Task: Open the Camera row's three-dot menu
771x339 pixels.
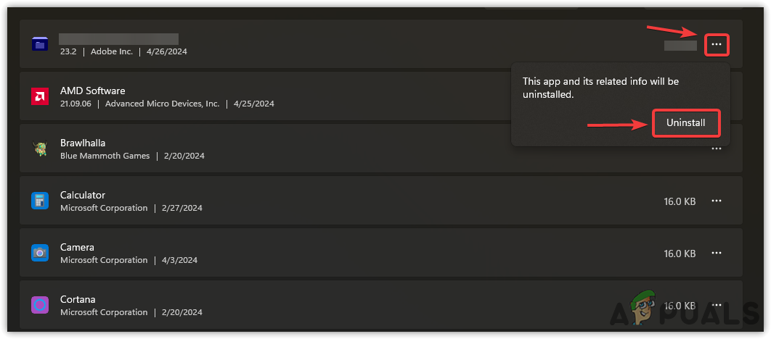Action: coord(717,254)
